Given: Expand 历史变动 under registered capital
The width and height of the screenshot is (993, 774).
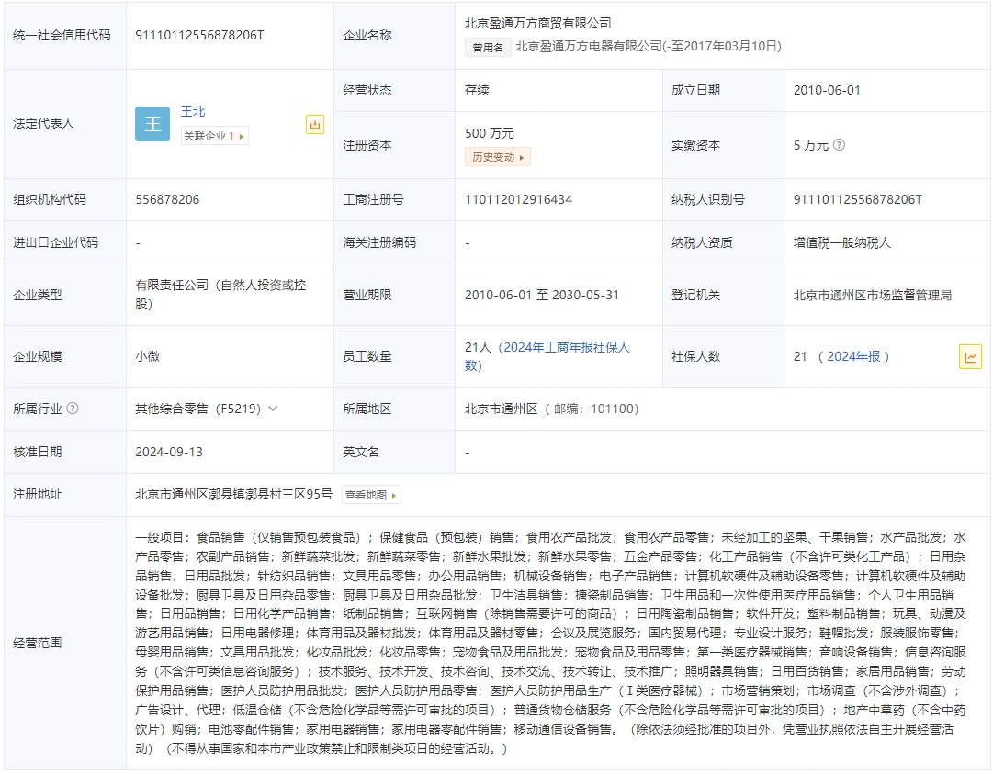Looking at the screenshot, I should [498, 157].
